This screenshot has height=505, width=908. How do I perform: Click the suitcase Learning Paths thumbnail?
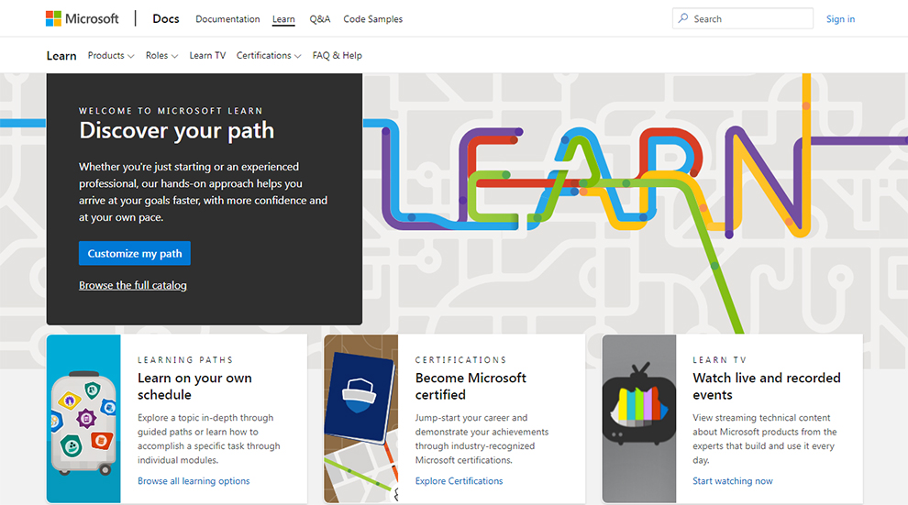click(83, 419)
